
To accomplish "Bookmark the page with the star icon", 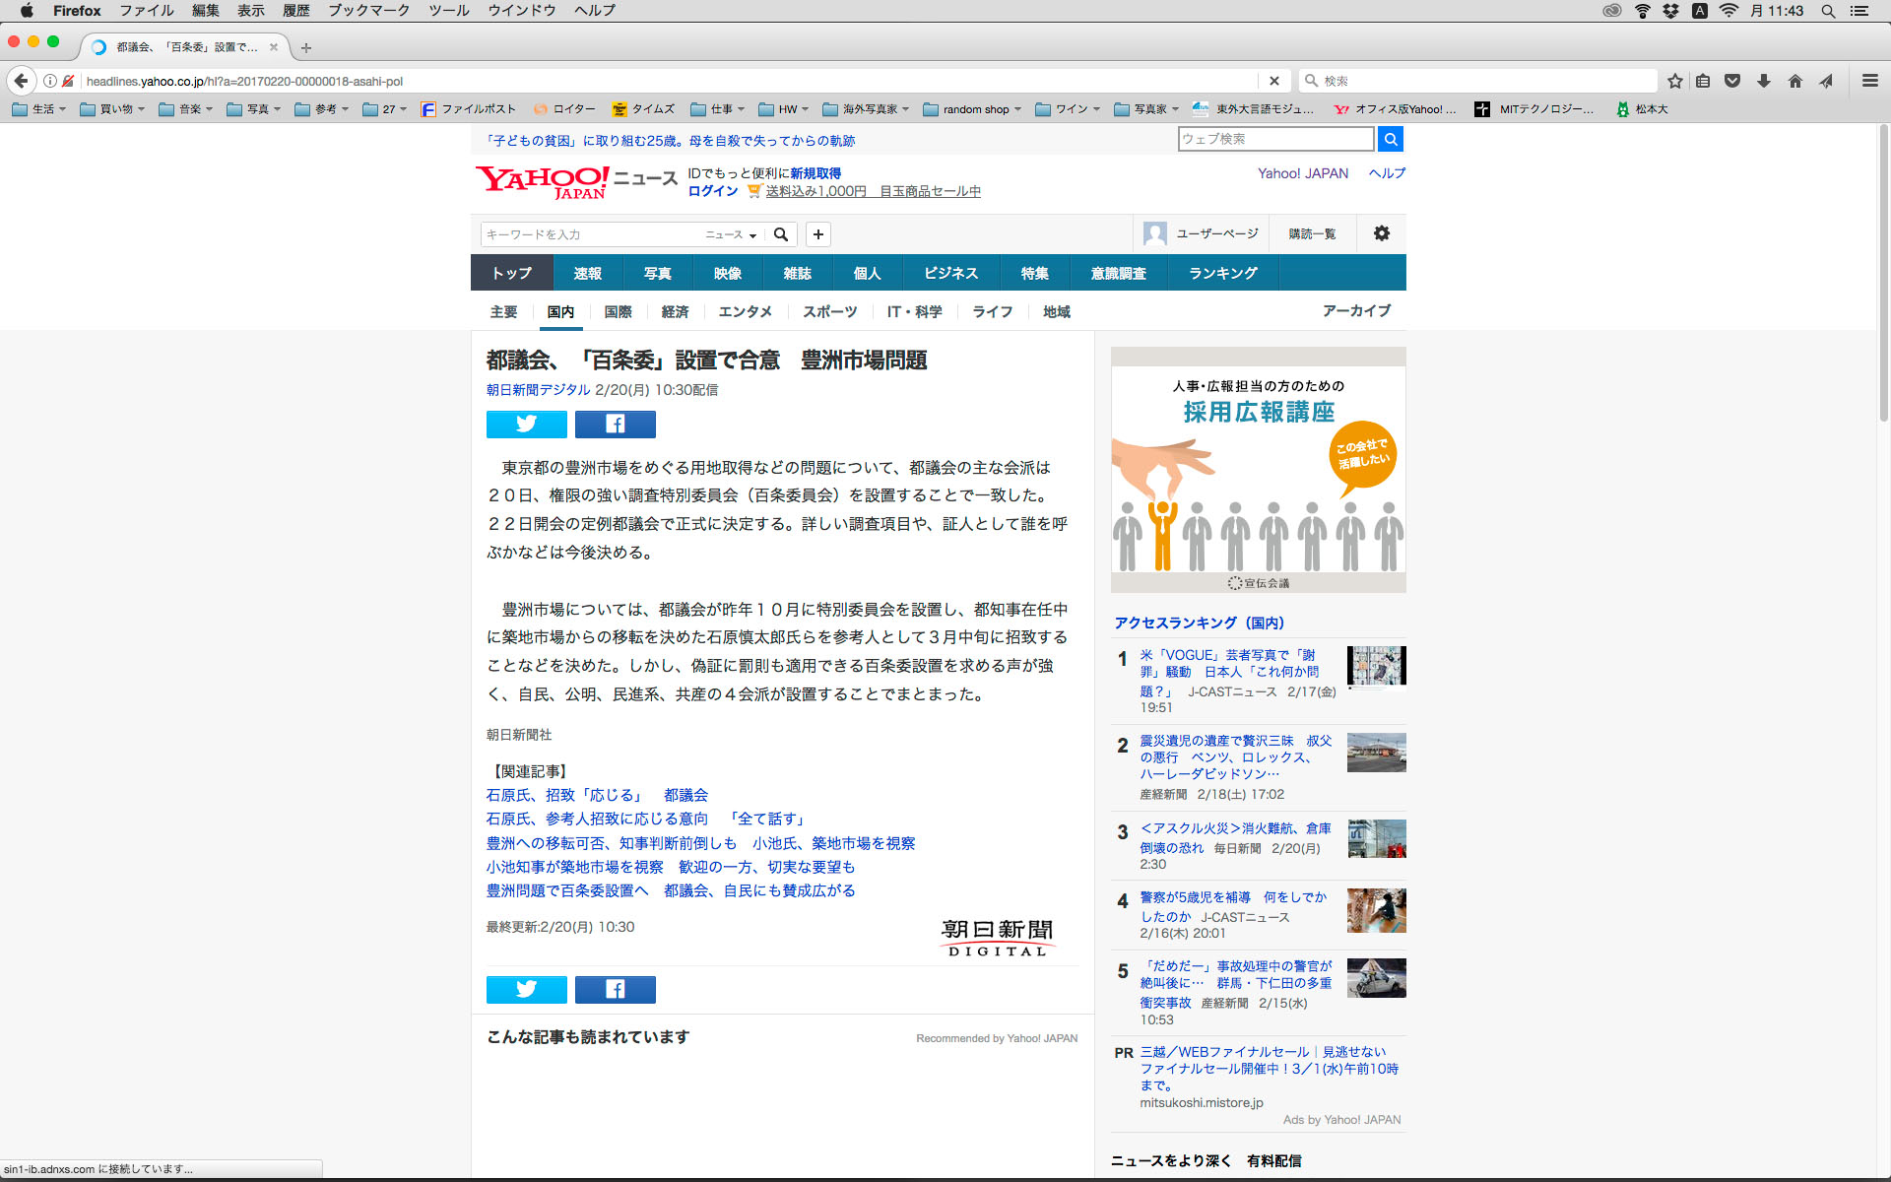I will pos(1674,81).
